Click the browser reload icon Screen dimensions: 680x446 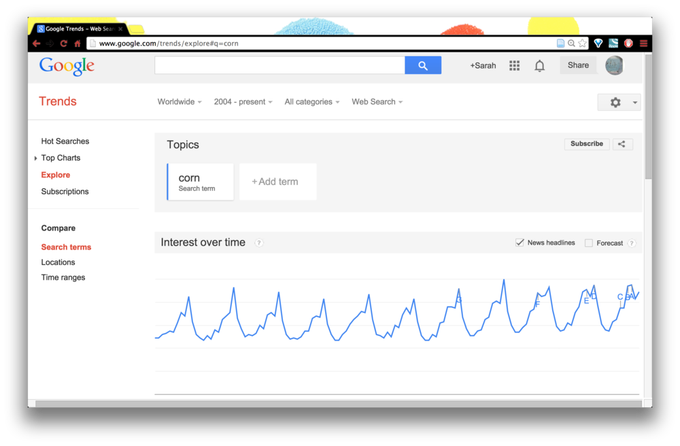click(x=64, y=44)
